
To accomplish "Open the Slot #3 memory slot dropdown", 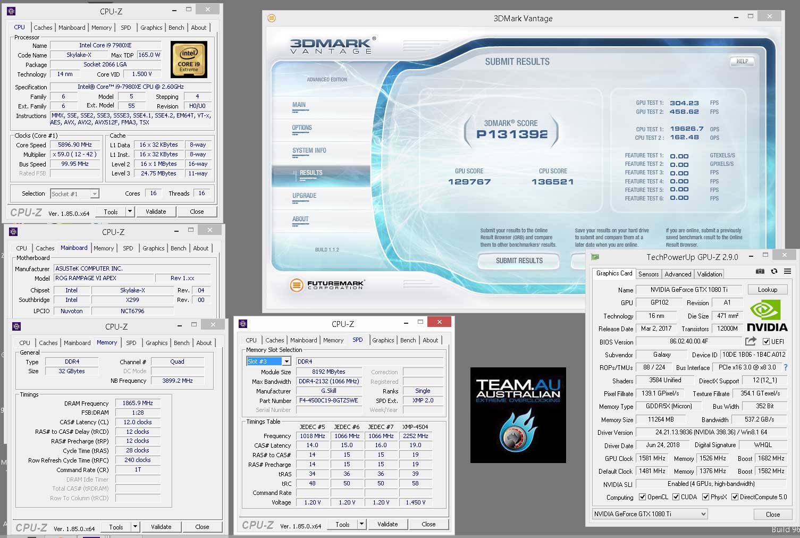I will pos(287,362).
